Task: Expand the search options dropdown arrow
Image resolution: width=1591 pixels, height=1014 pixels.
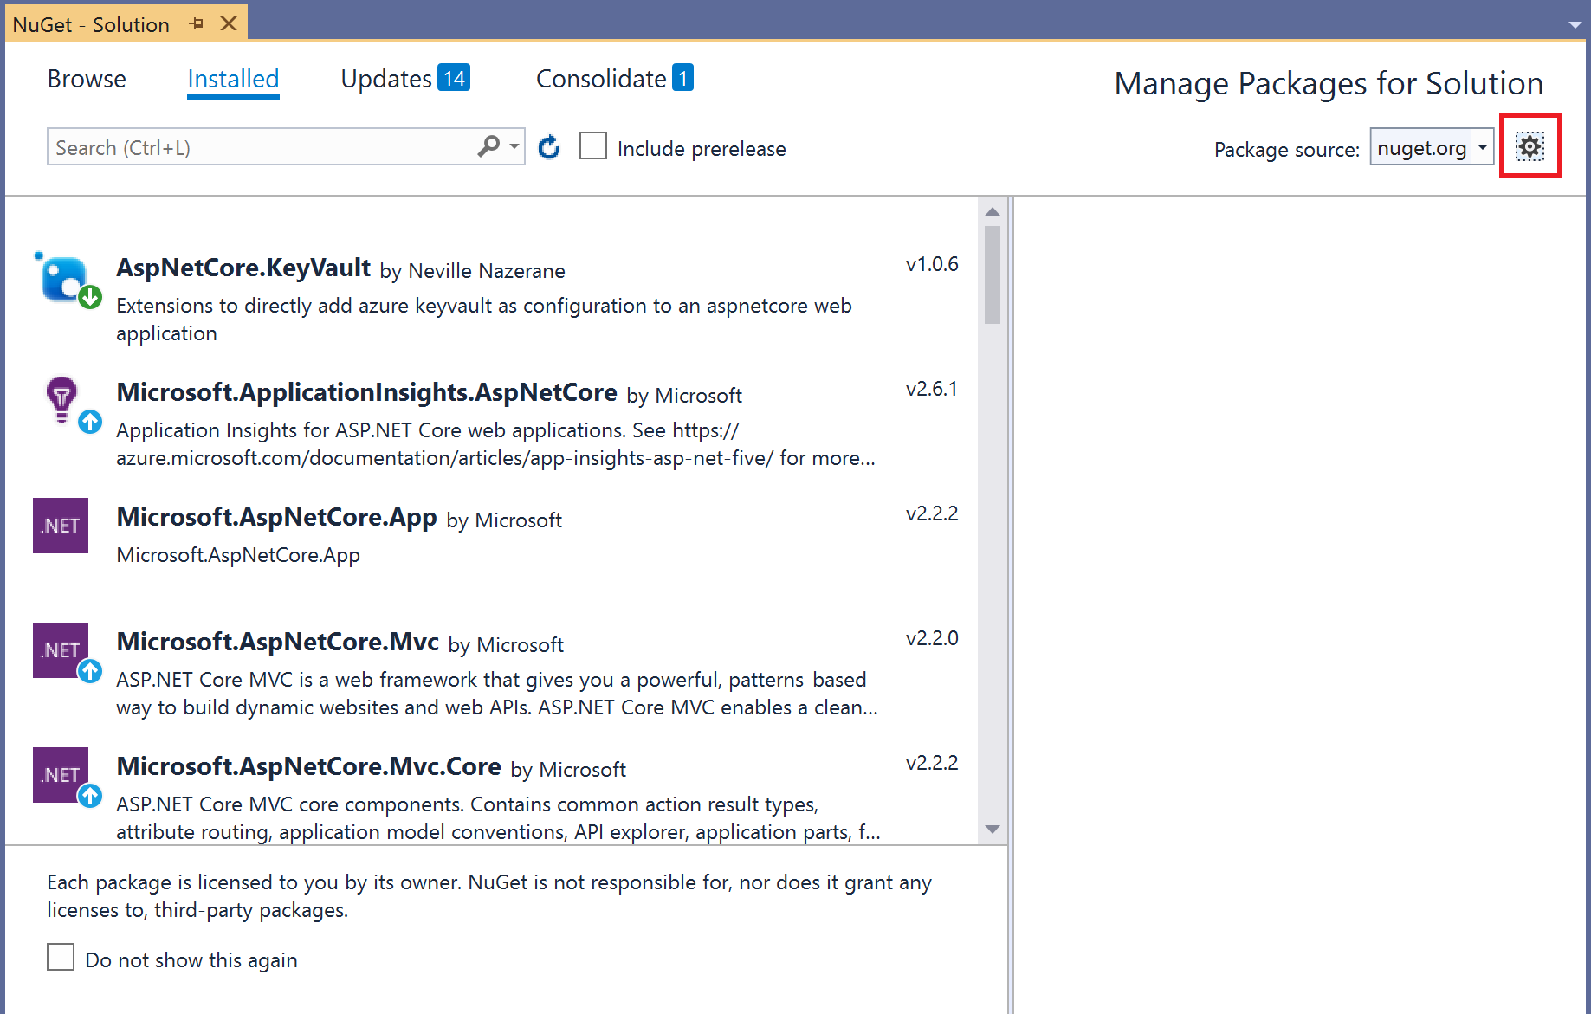Action: (514, 146)
